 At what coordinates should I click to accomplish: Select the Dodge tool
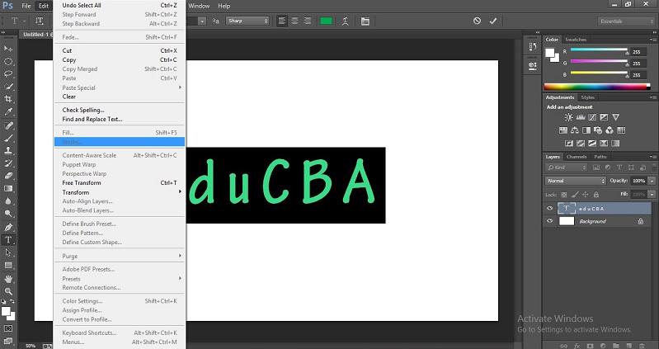8,214
